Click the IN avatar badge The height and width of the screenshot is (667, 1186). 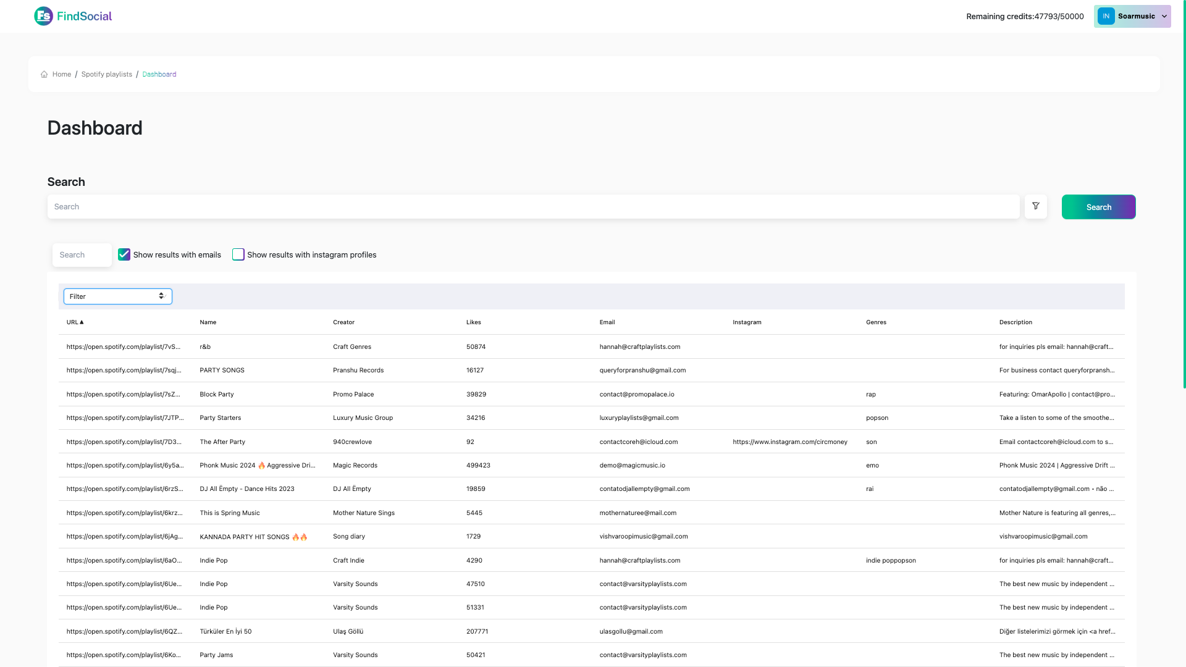[1106, 16]
